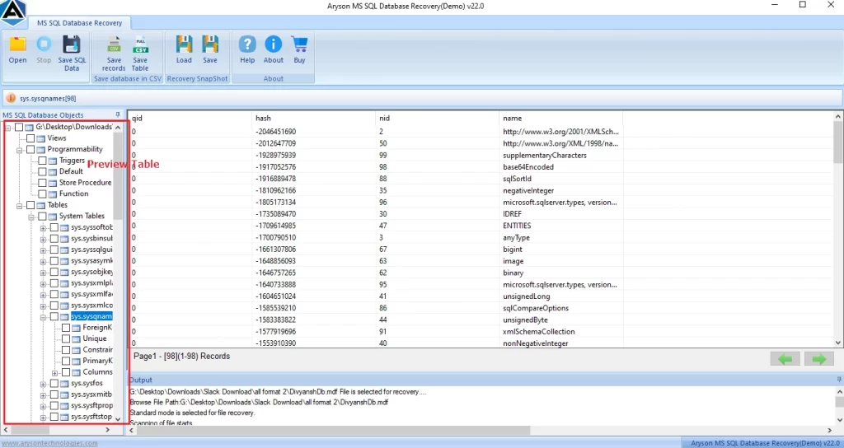
Task: Check the System Tables checkbox
Action: click(x=43, y=216)
